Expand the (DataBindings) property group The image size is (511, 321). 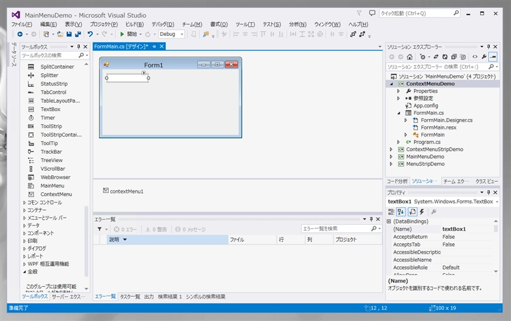tap(388, 222)
